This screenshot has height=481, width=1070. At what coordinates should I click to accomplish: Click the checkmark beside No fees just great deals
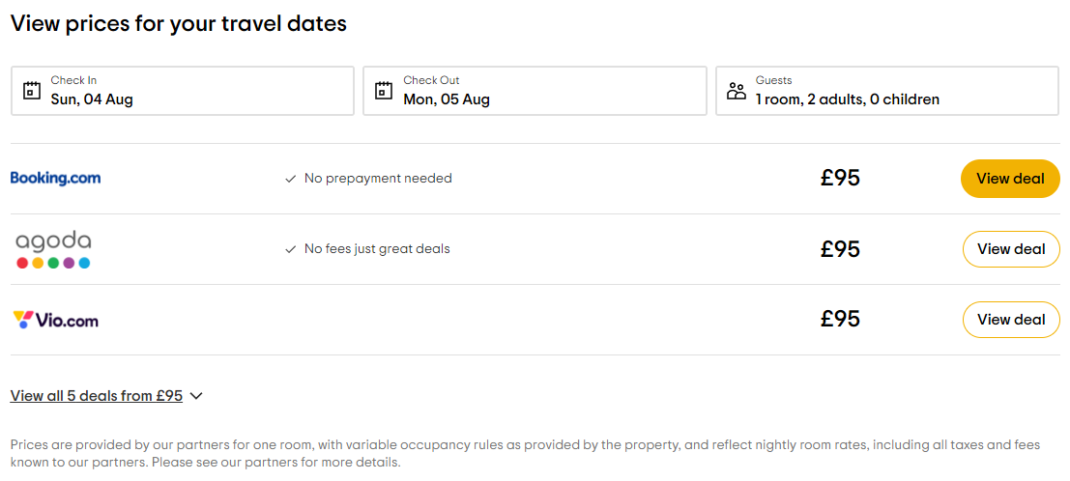[x=290, y=249]
